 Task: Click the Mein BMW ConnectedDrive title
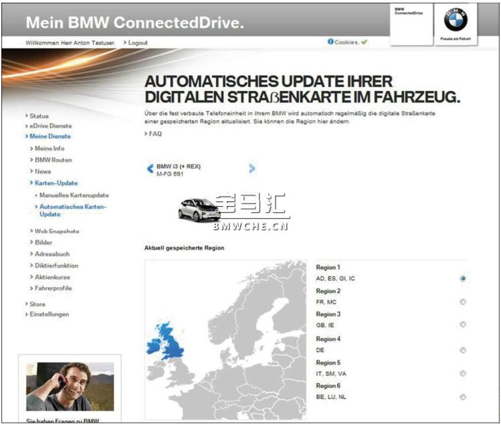coord(135,23)
